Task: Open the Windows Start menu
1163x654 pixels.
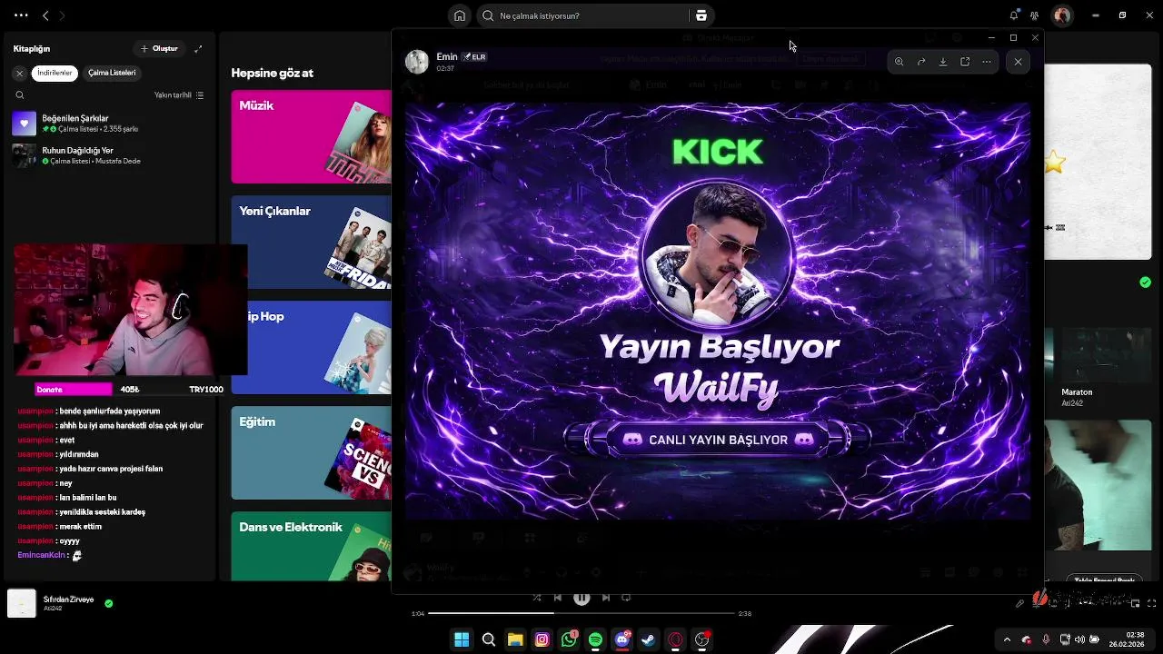Action: (462, 639)
